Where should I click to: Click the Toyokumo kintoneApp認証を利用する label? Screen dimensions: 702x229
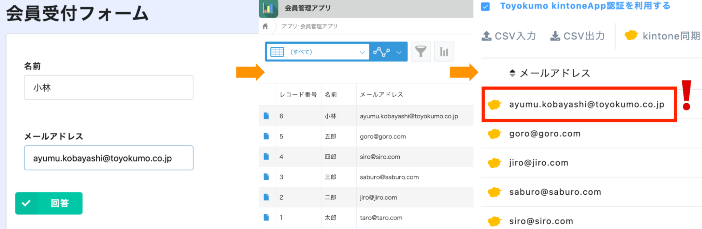(x=585, y=6)
